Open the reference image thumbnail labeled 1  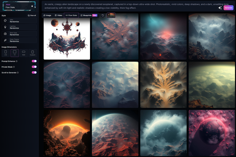tap(111, 15)
